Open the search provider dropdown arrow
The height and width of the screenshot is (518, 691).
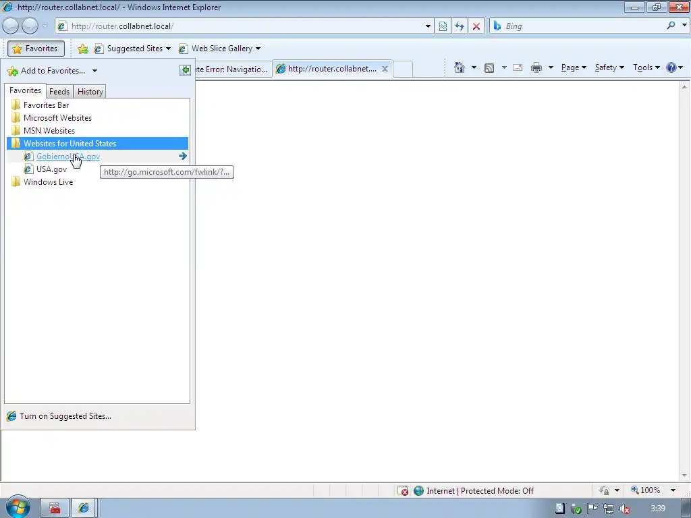click(684, 26)
